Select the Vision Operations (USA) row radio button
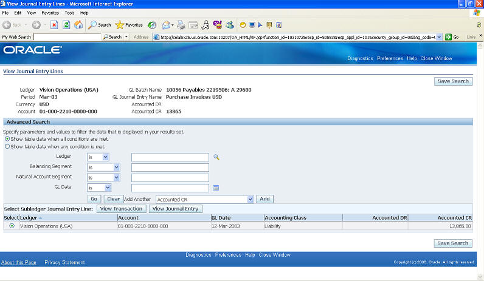The width and height of the screenshot is (484, 281). 12,226
